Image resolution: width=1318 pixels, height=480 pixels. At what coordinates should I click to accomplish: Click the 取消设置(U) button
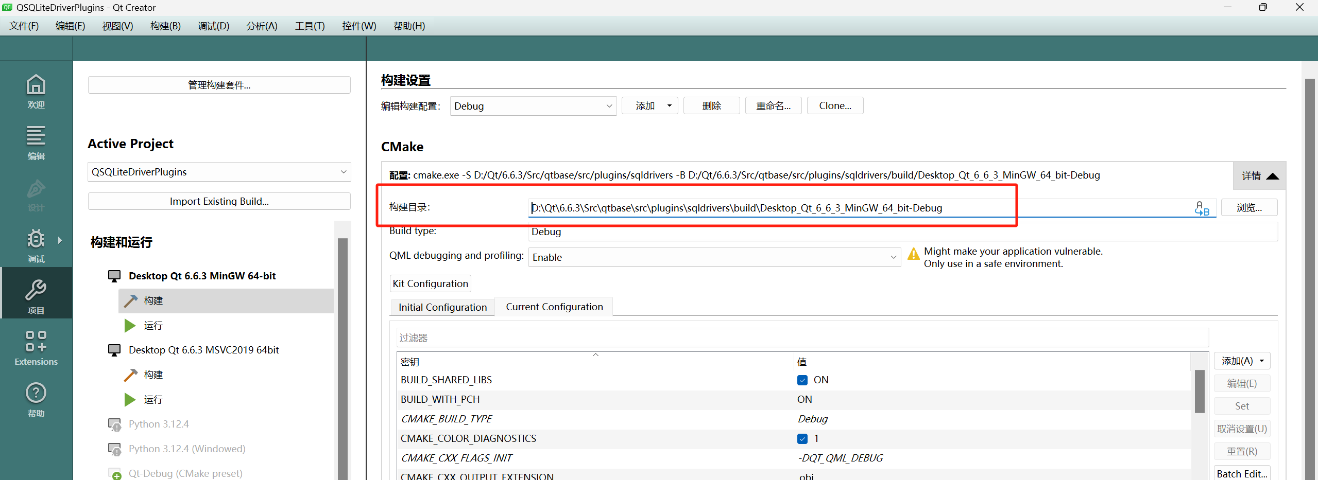coord(1242,429)
